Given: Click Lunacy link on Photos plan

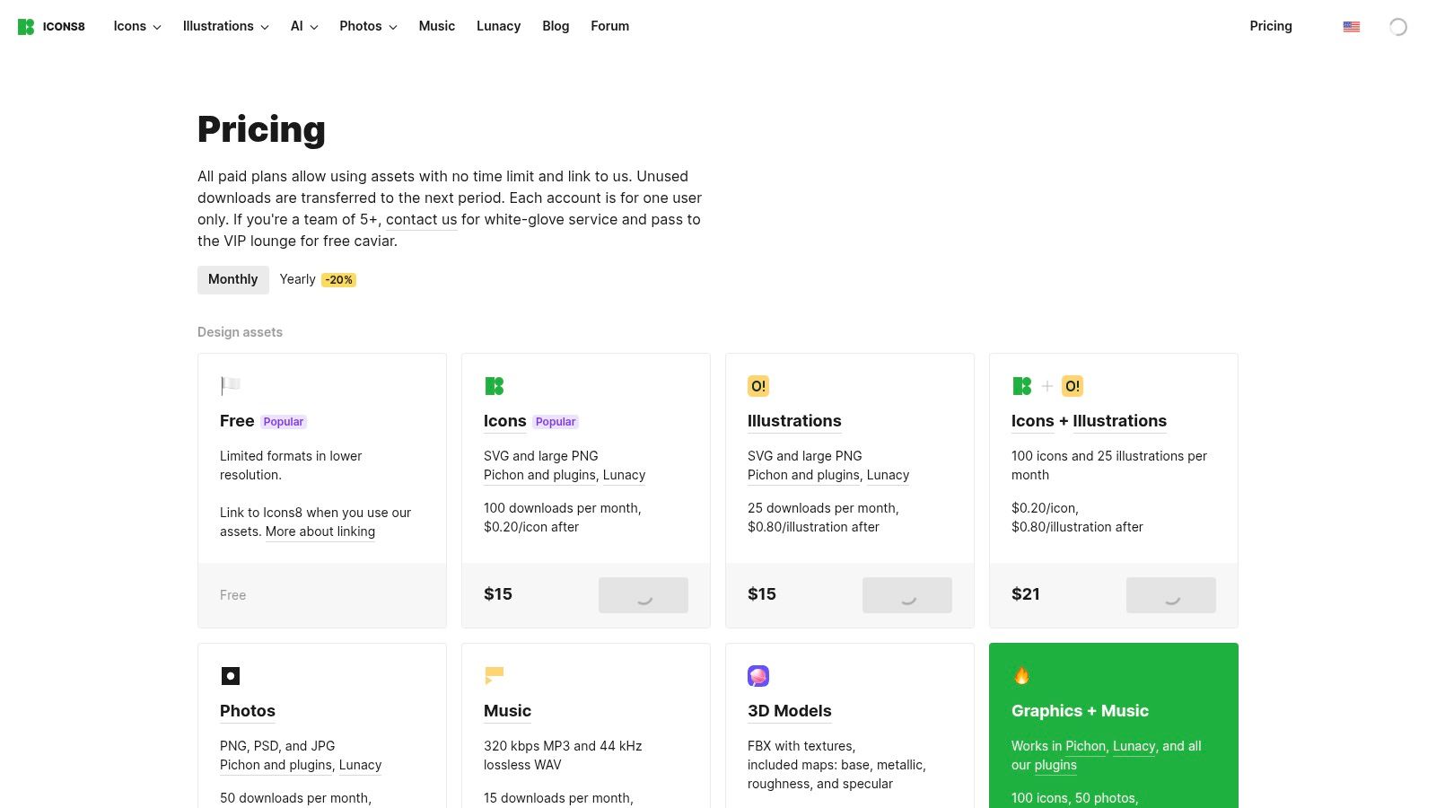Looking at the screenshot, I should pos(361,765).
